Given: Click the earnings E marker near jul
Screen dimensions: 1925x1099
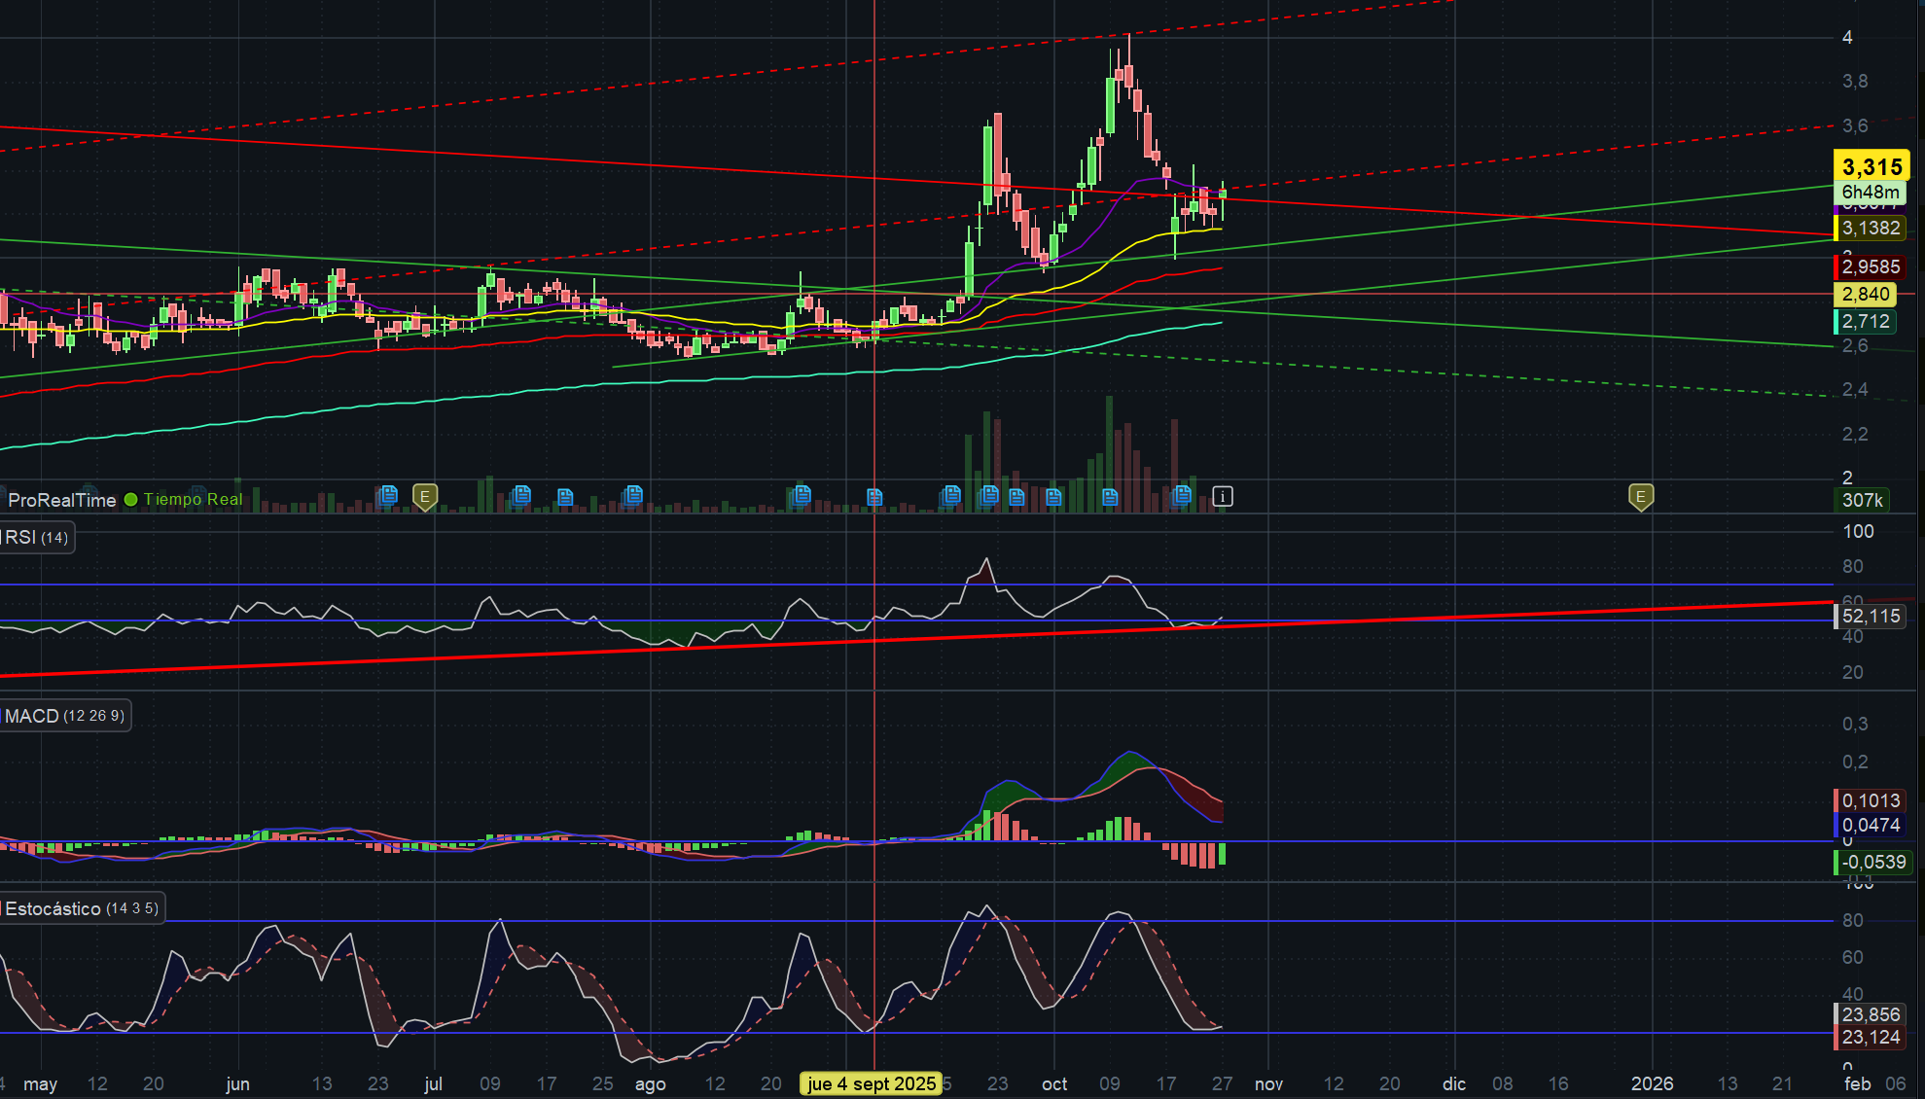Looking at the screenshot, I should [x=425, y=497].
